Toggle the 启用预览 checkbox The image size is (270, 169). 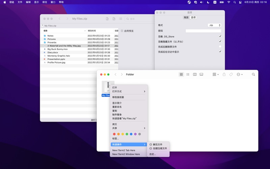coord(122,31)
